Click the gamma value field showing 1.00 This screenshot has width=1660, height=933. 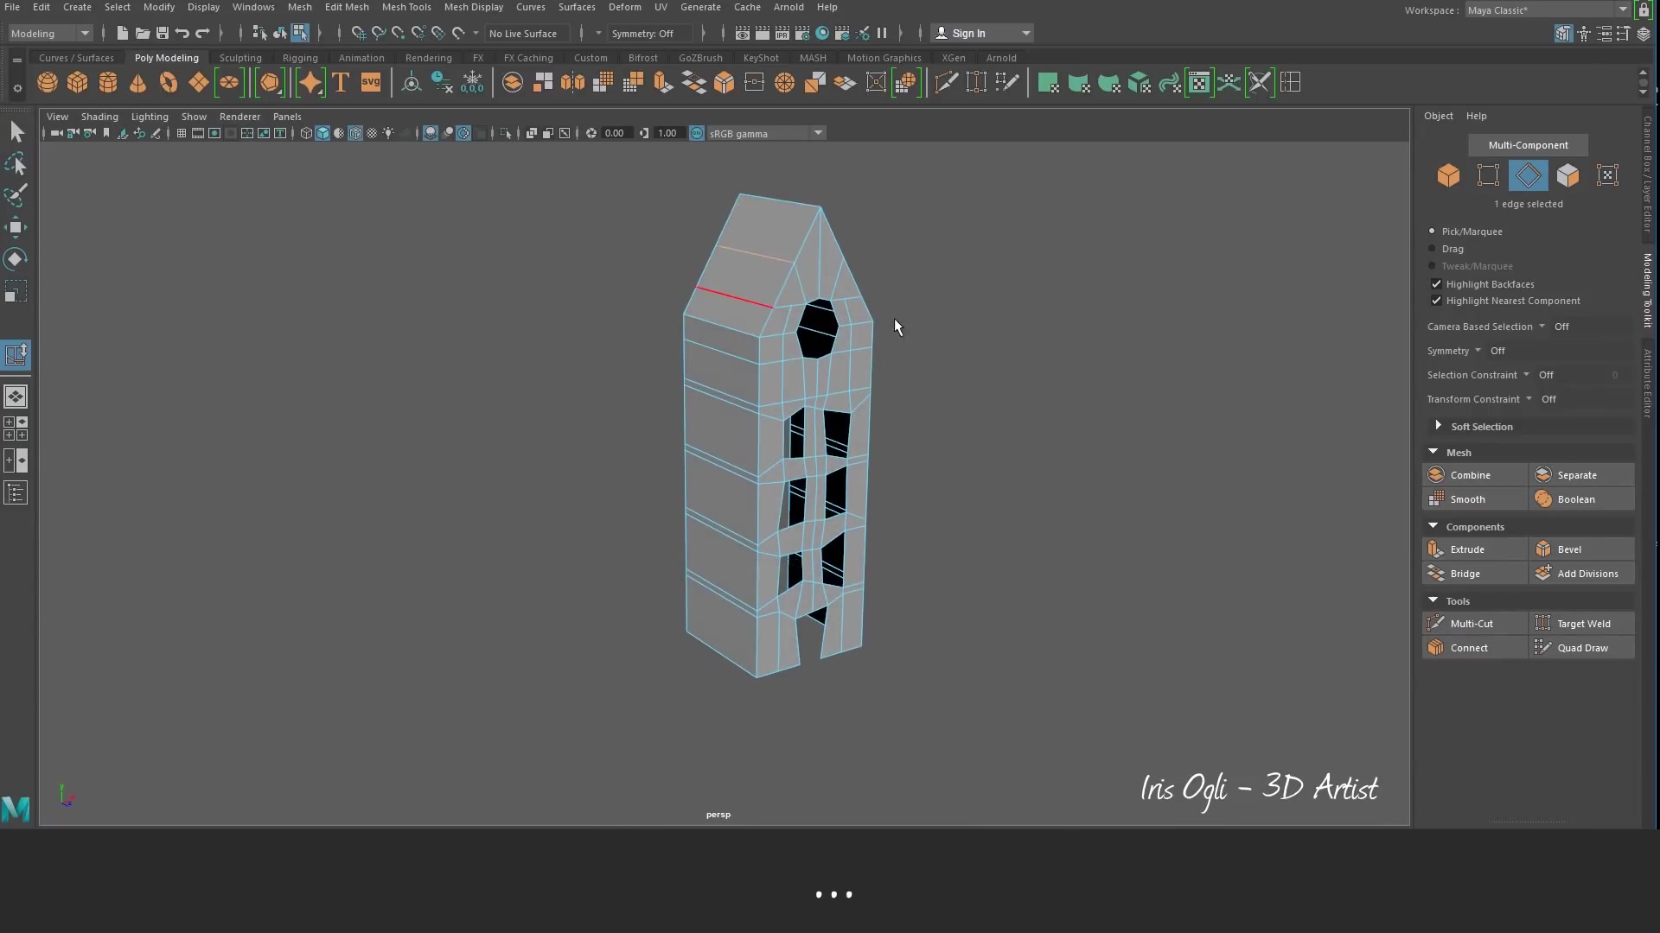667,133
